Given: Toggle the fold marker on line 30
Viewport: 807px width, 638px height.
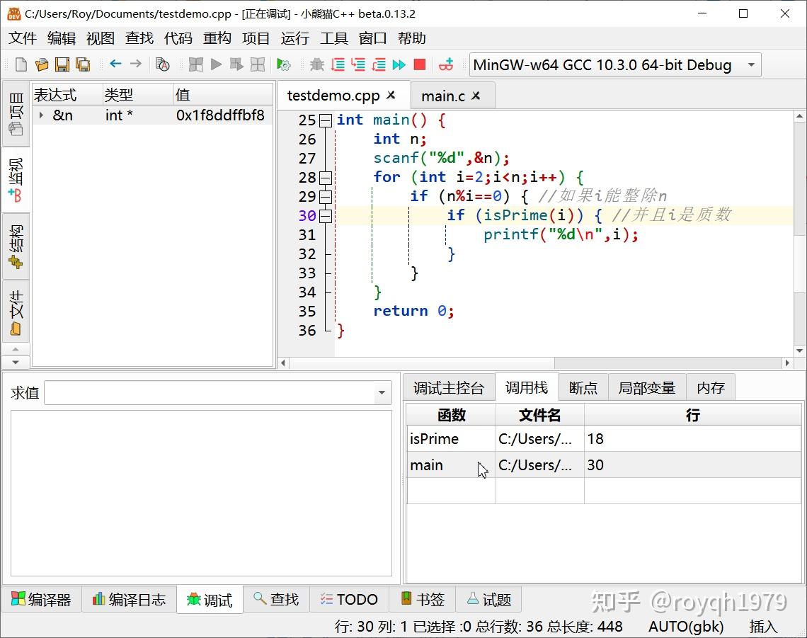Looking at the screenshot, I should point(325,216).
